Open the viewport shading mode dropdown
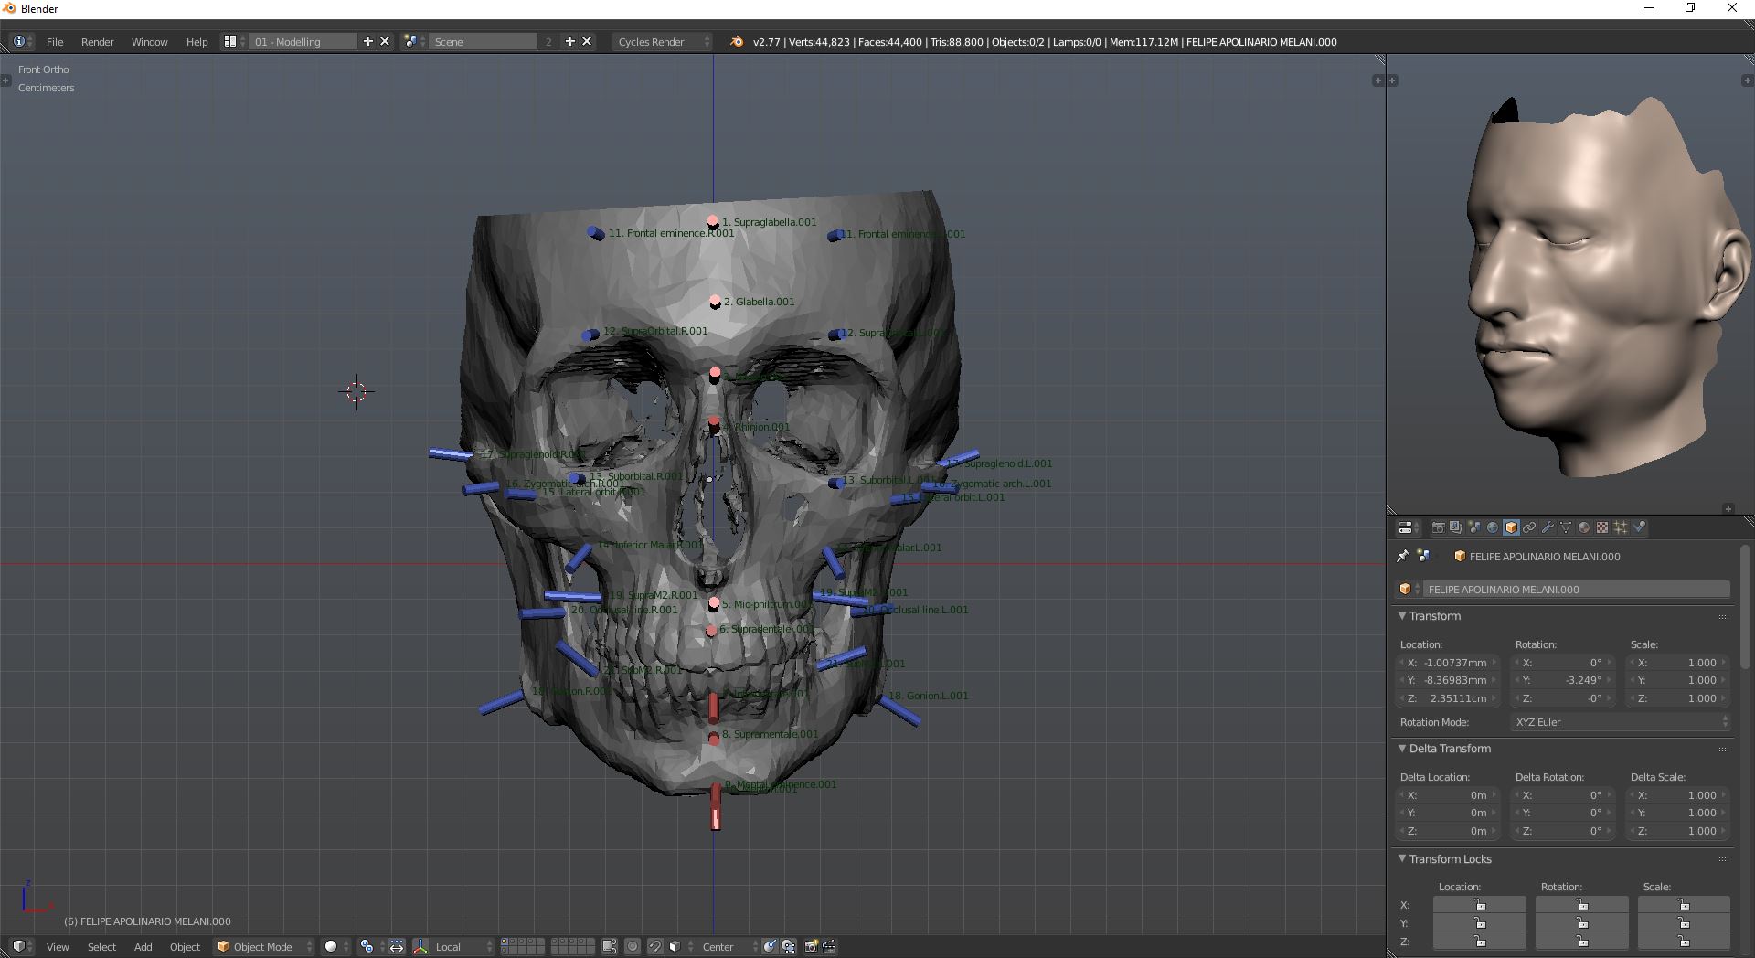 [336, 947]
